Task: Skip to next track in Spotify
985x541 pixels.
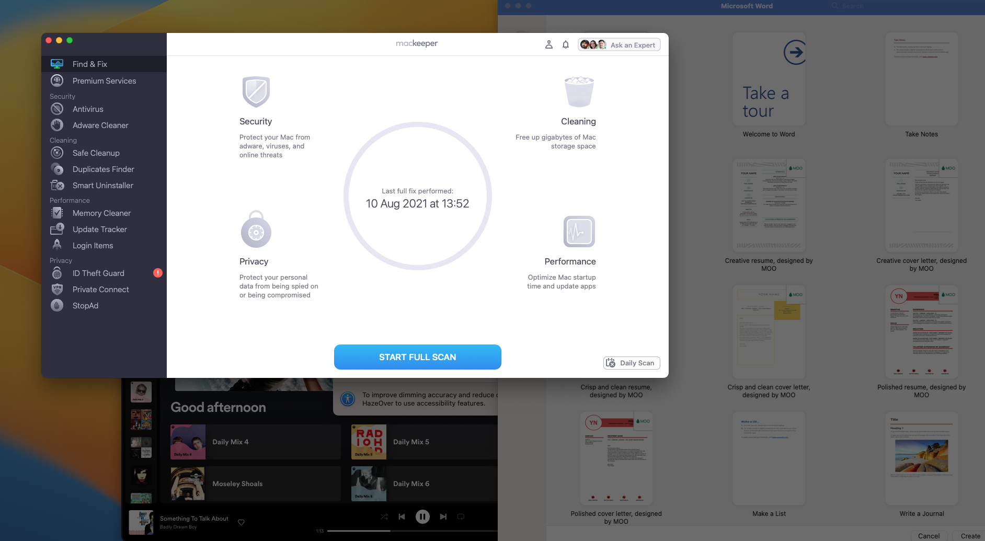Action: pos(443,516)
